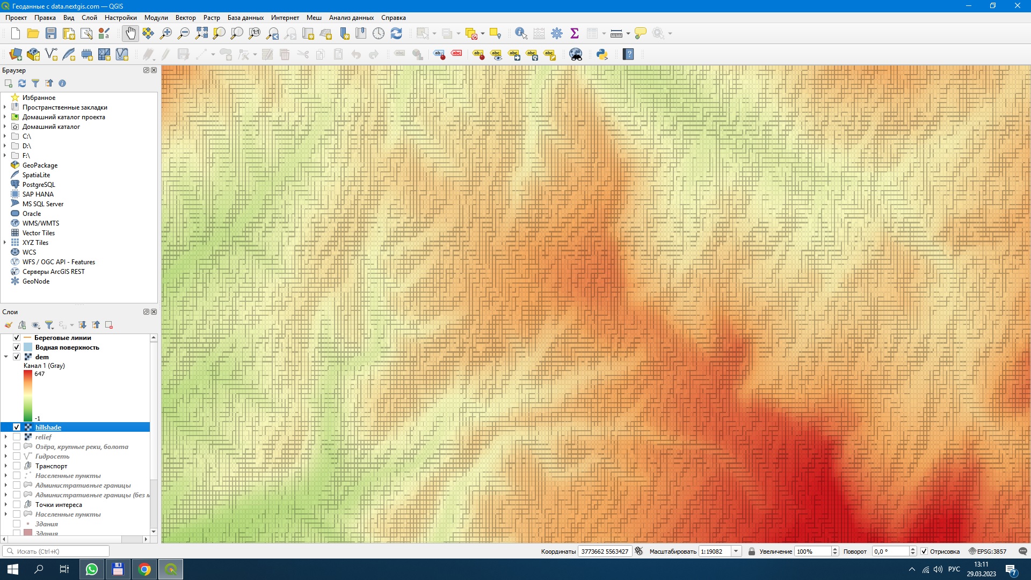Launch the Google Chrome taskbar icon

(144, 569)
